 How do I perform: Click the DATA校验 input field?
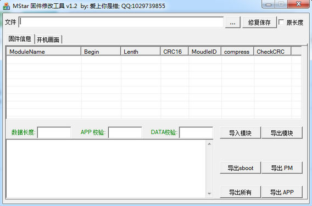196,132
